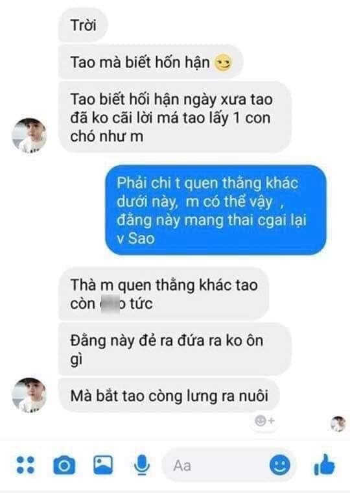
Task: Tap the blurred word in message
Action: coord(111,304)
